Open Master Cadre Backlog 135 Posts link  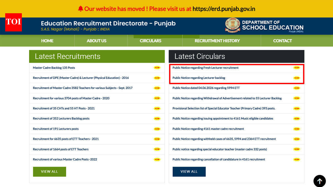click(54, 68)
